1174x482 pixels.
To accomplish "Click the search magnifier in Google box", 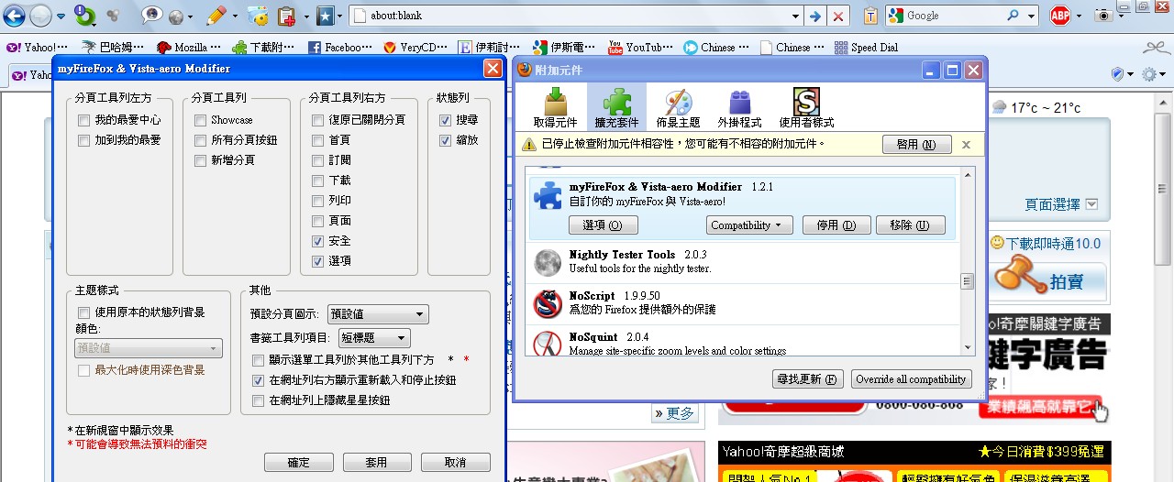I will [1013, 16].
